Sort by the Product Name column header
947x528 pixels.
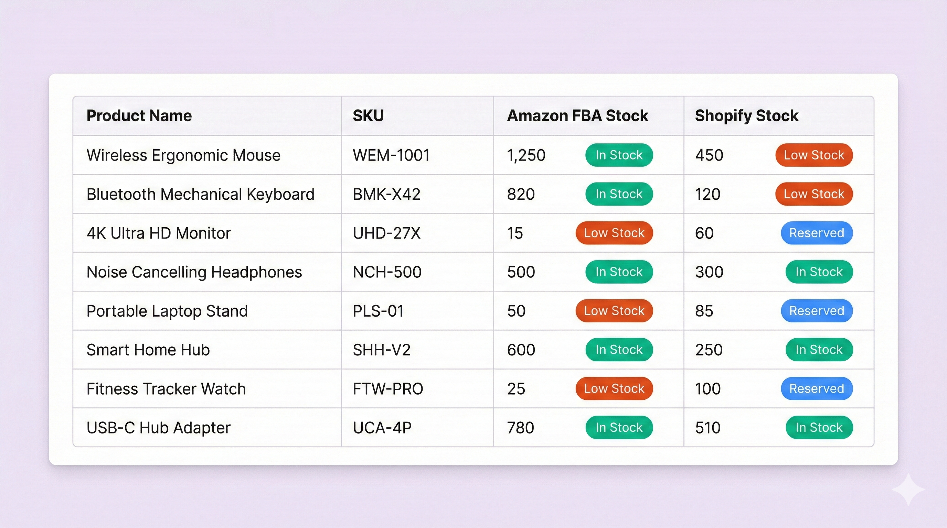click(139, 115)
